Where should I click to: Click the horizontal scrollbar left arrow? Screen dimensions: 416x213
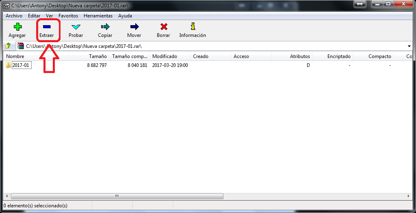click(7, 196)
